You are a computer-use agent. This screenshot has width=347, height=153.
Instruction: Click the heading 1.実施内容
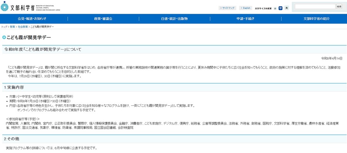(14, 87)
